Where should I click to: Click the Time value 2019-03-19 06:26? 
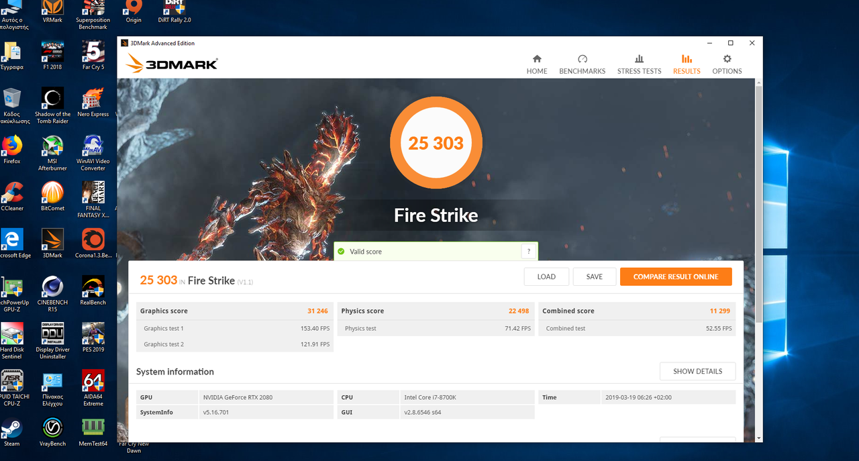click(x=638, y=397)
